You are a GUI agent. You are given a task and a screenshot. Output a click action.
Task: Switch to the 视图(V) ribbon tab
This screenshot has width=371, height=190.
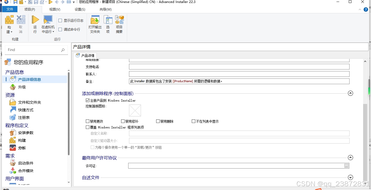[x=55, y=9]
